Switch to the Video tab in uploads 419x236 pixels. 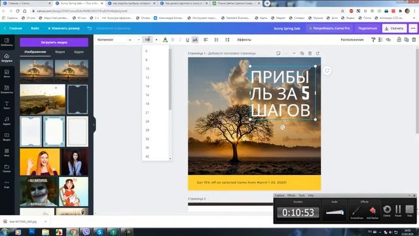(60, 52)
